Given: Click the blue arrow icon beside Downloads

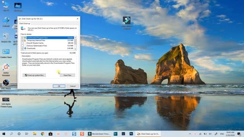Looking at the screenshot, I should click(25, 48).
